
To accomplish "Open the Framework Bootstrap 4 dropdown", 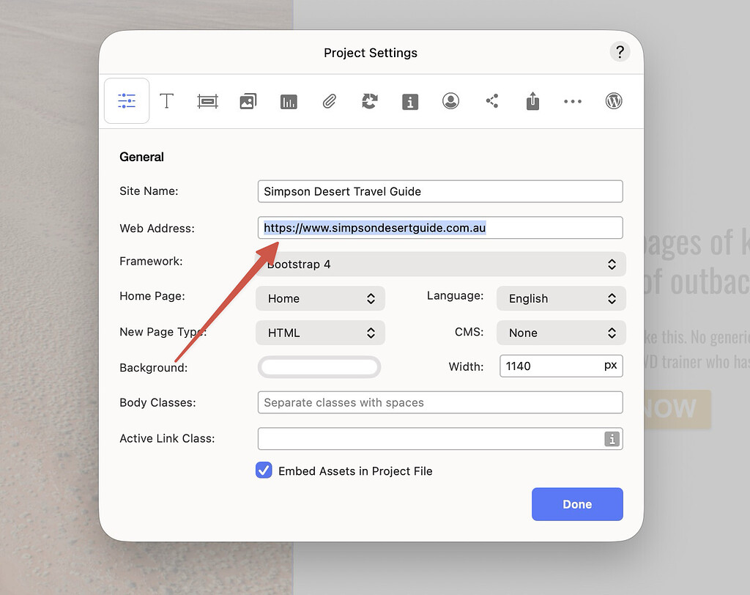I will tap(440, 265).
